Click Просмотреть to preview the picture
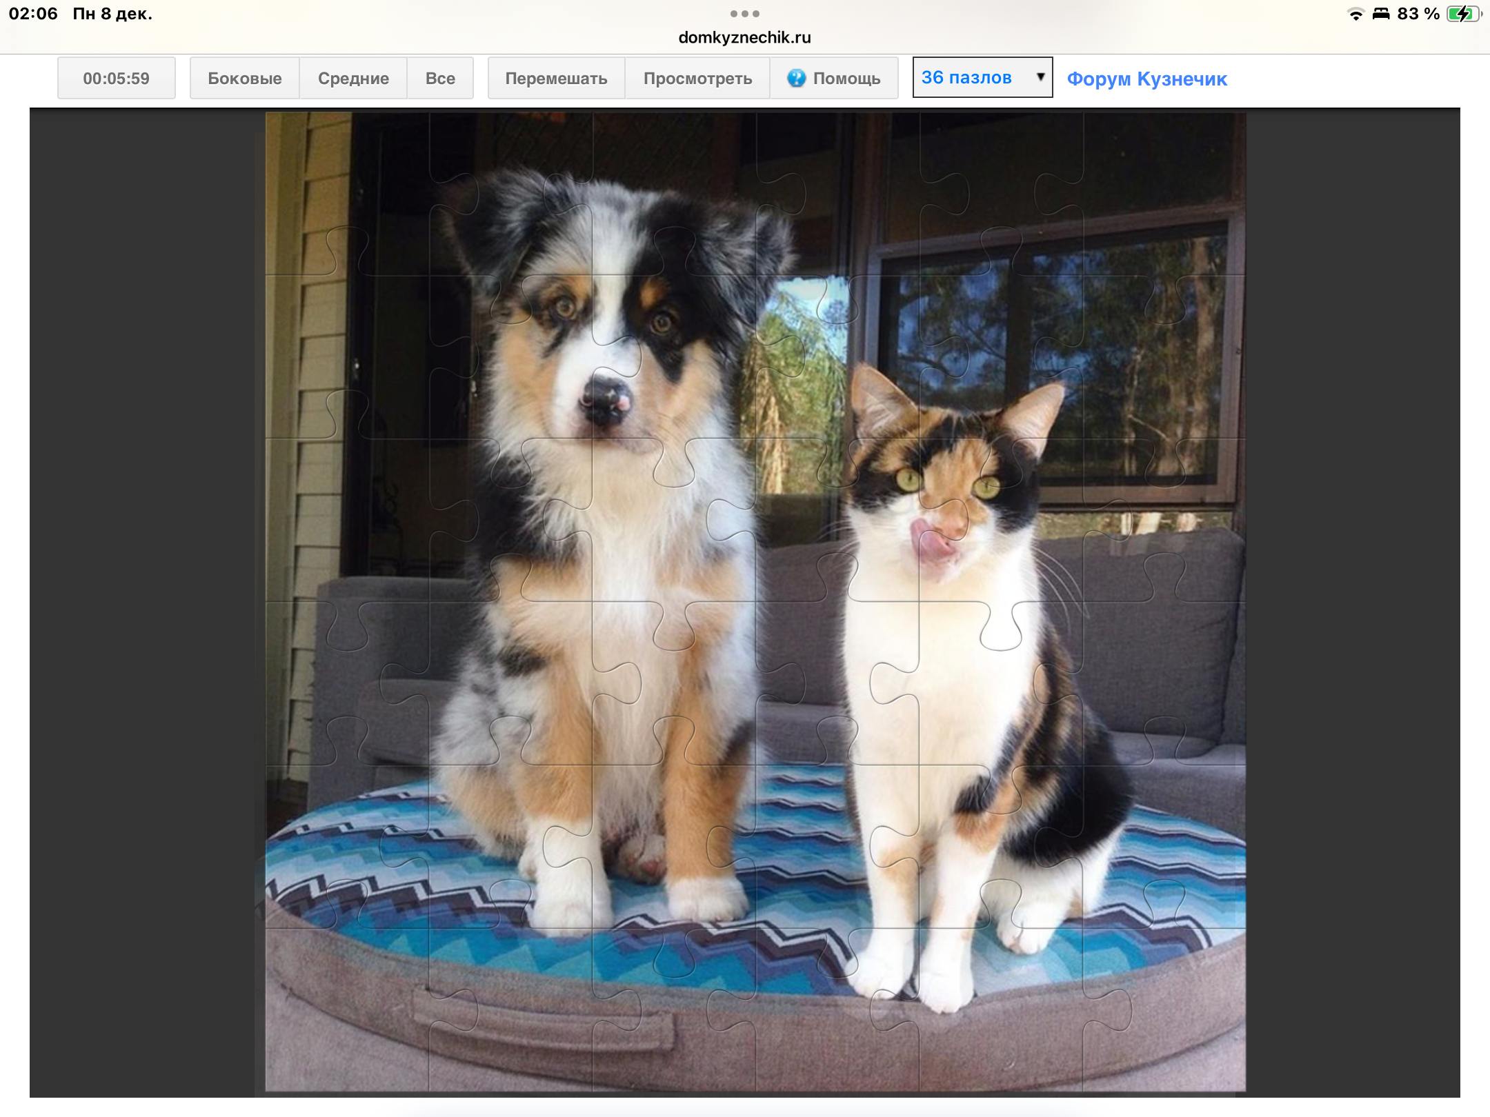Screen dimensions: 1490x1117 [x=697, y=79]
